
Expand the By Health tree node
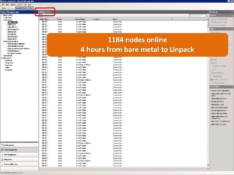[4, 56]
